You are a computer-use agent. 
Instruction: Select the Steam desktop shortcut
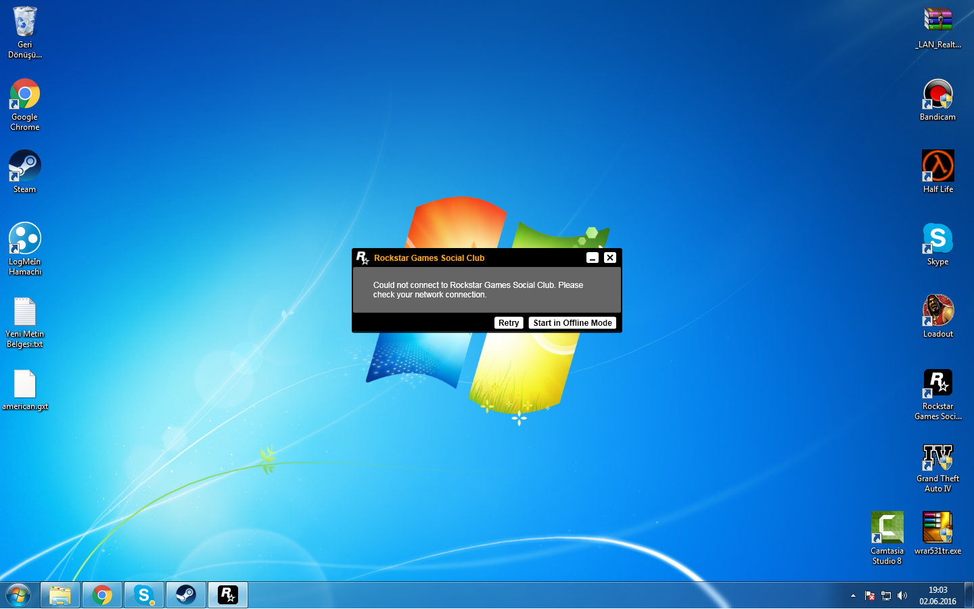[x=25, y=172]
